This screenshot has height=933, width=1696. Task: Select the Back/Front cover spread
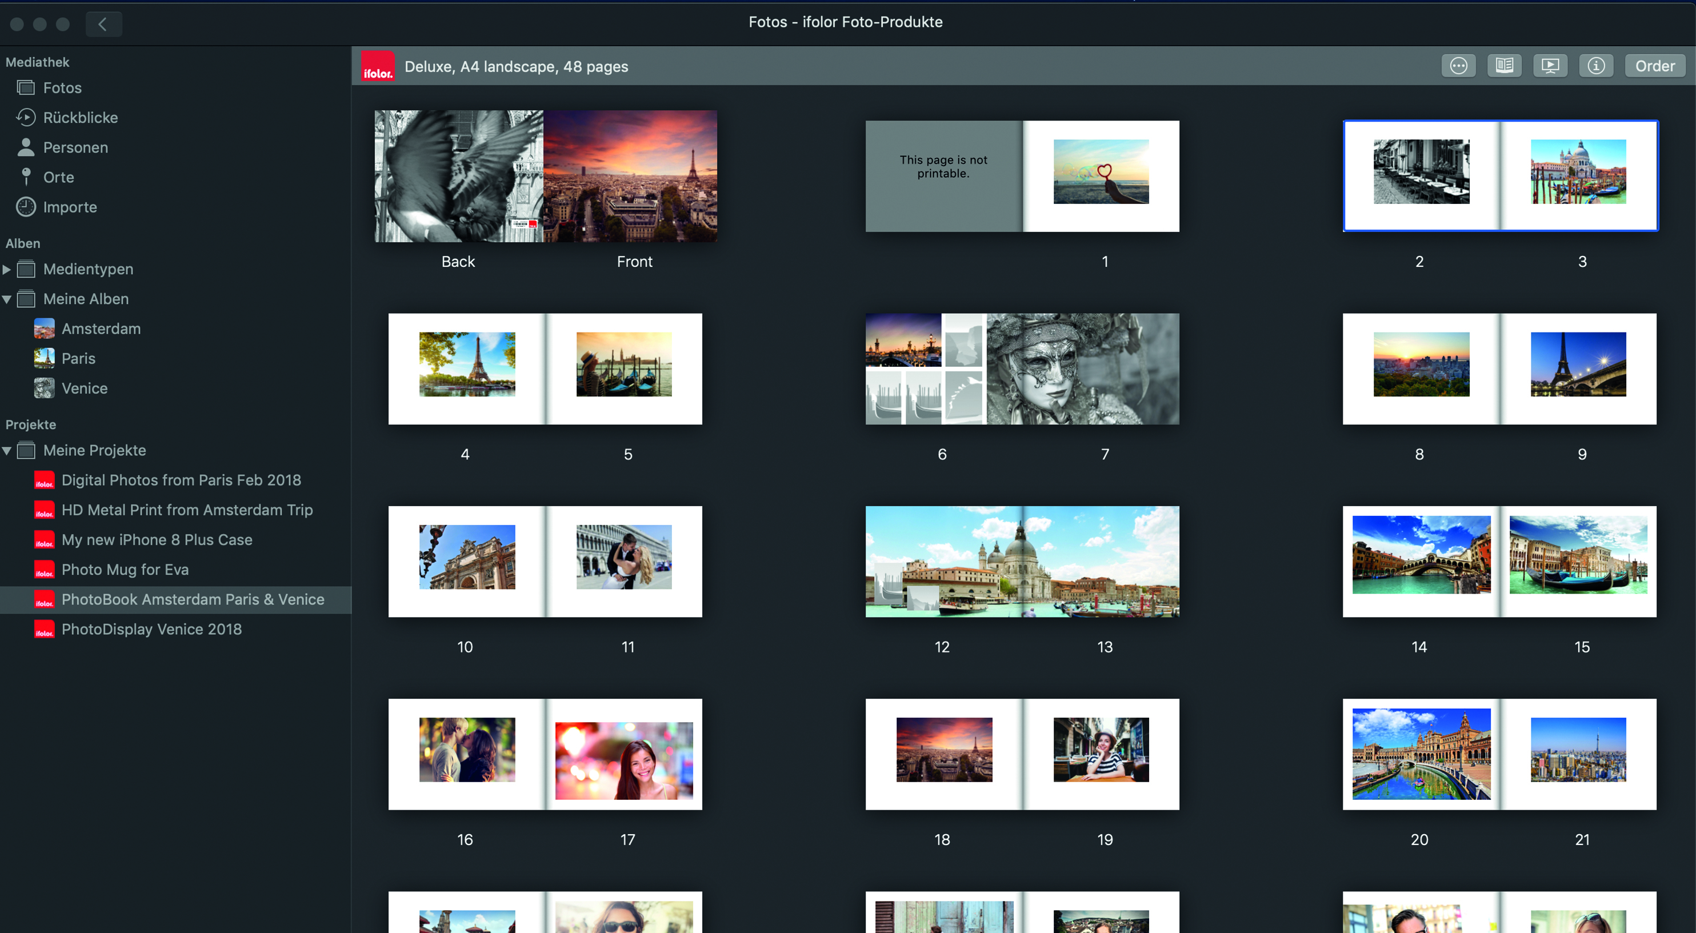(x=545, y=176)
